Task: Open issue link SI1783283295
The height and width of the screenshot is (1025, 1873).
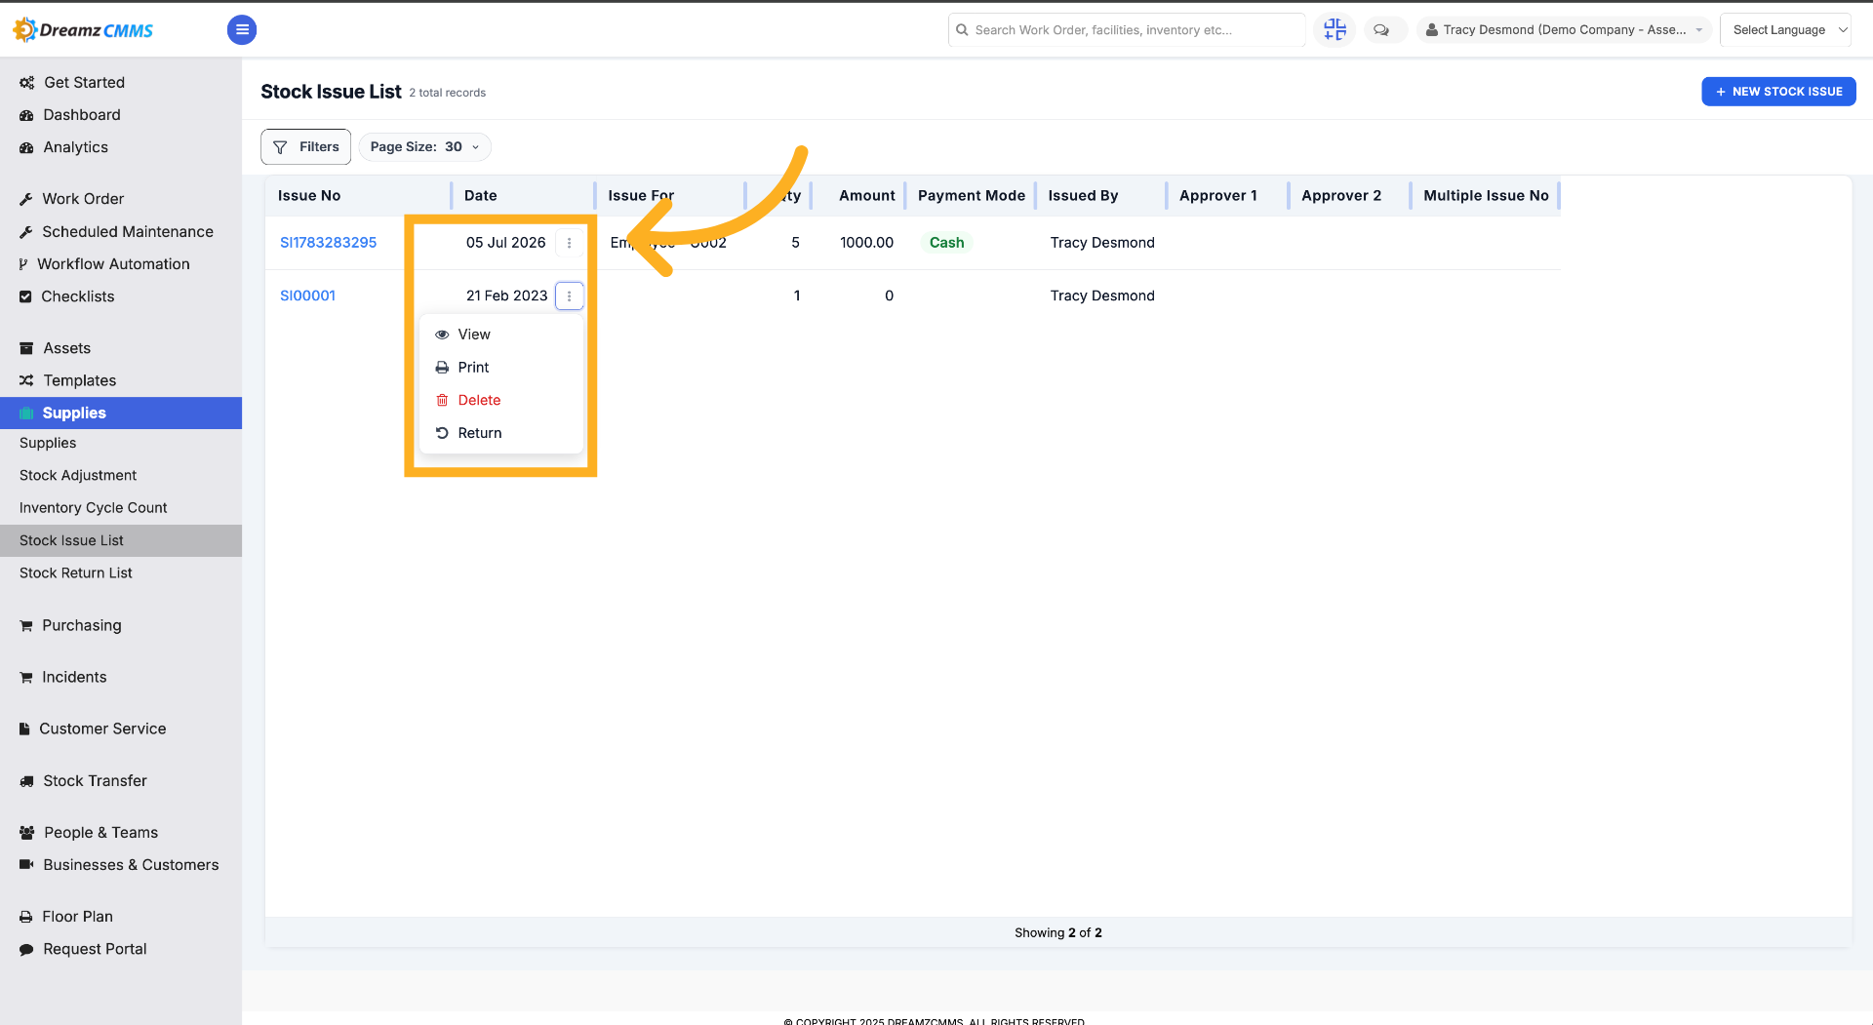Action: coord(328,243)
